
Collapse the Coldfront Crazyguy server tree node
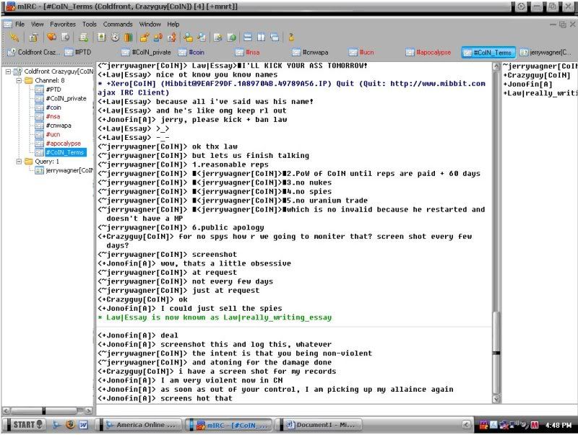click(x=9, y=72)
